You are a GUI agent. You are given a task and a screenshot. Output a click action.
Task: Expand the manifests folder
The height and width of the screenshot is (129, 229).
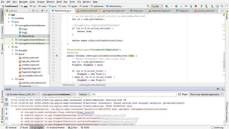(9, 18)
